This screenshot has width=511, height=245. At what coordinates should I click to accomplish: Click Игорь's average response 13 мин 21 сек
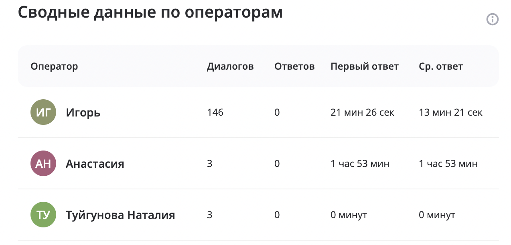450,112
